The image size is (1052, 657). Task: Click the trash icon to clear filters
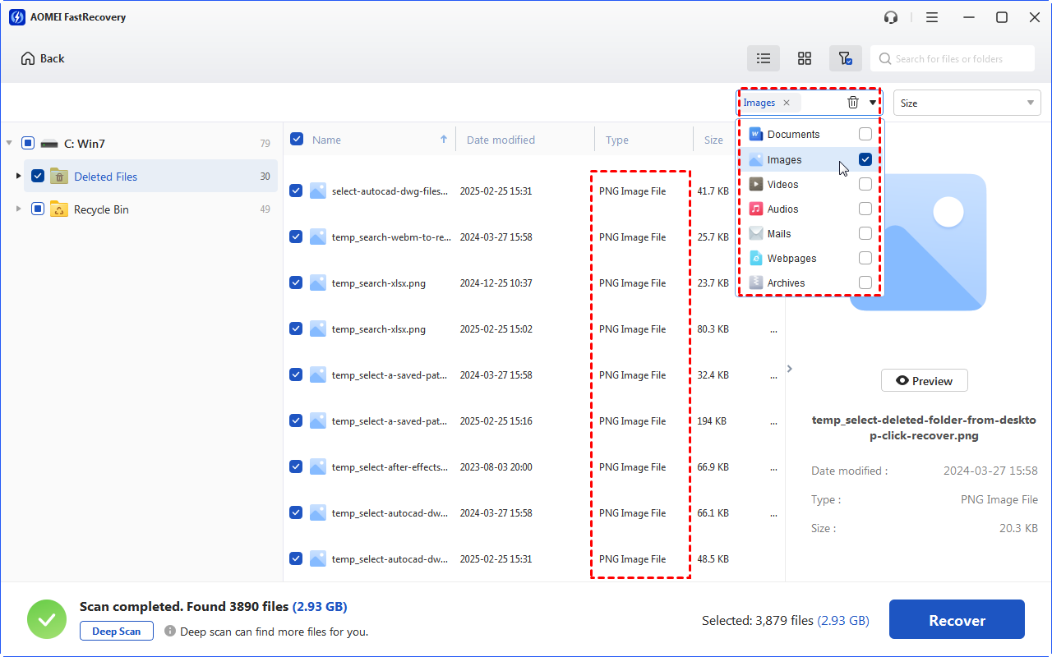853,103
